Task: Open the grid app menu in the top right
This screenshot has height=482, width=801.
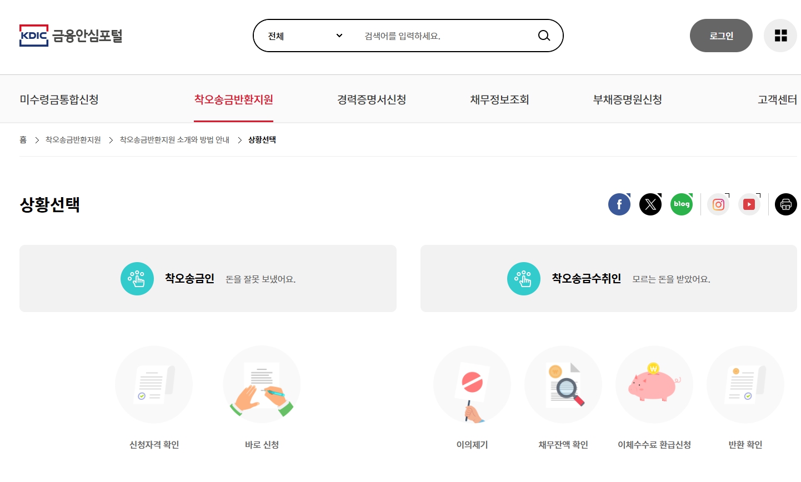Action: [780, 35]
